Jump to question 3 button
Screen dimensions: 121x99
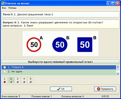(17, 80)
